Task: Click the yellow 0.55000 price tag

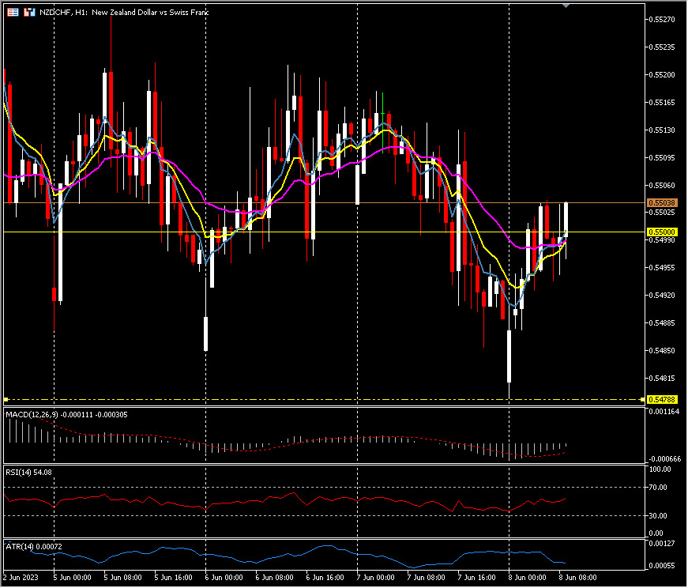Action: pos(660,232)
